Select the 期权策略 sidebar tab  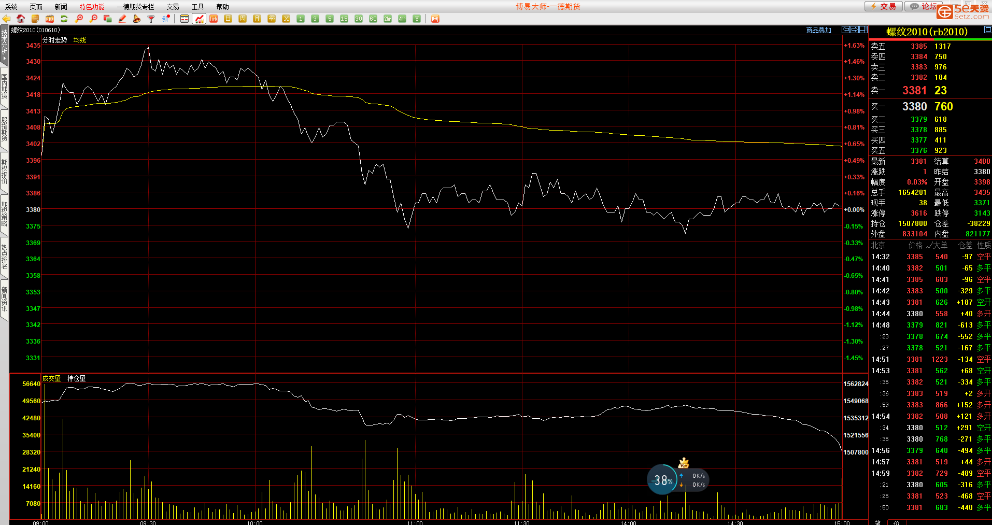(4, 215)
